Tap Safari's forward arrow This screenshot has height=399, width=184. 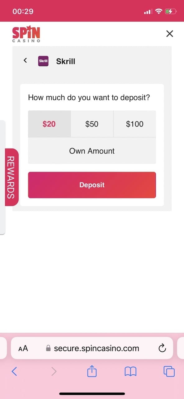coord(54,371)
